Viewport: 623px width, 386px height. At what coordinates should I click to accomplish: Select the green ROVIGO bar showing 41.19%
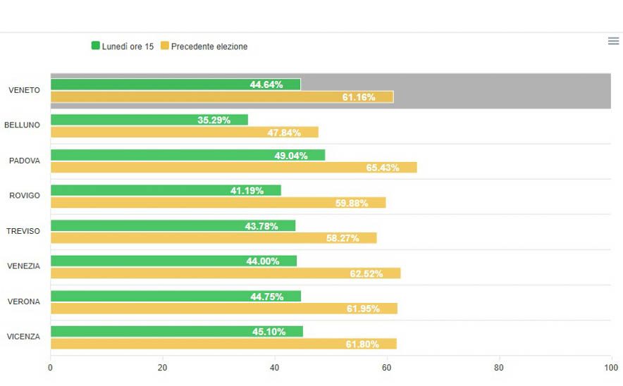coord(166,190)
